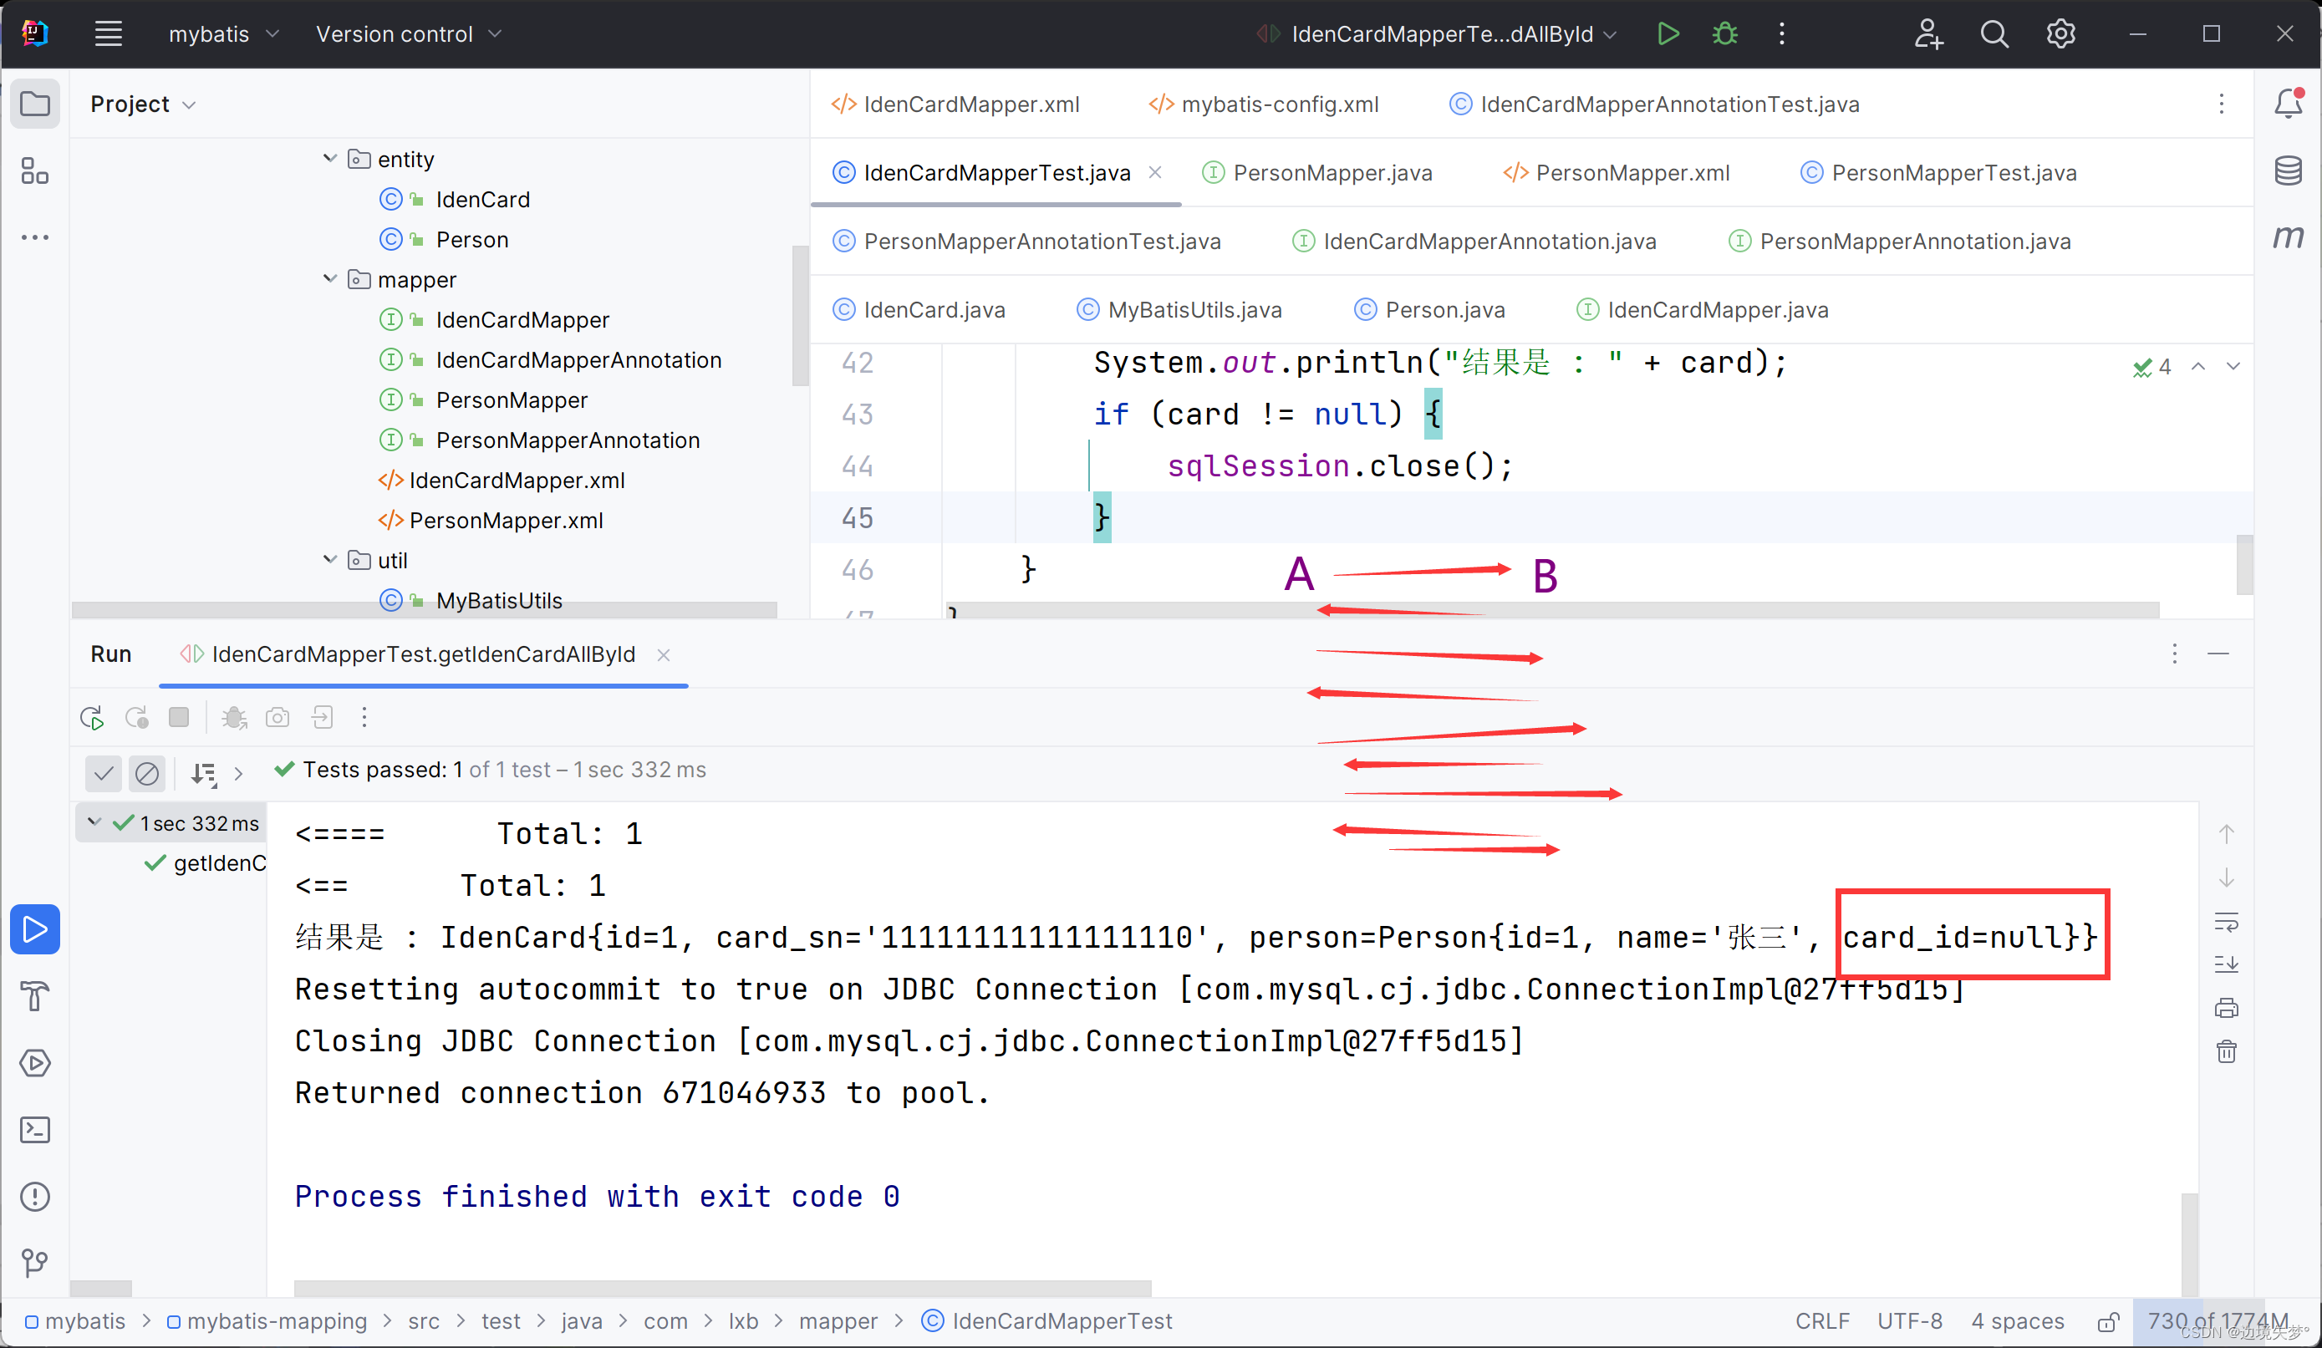This screenshot has height=1348, width=2322.
Task: Click Project tree vertical scrollbar
Action: pos(800,315)
